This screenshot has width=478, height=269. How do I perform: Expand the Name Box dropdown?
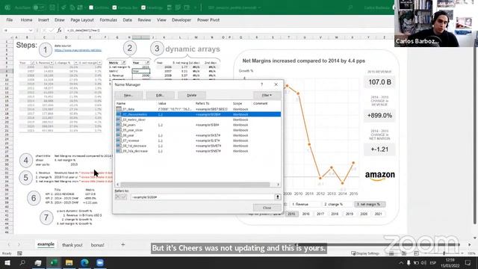pos(31,30)
